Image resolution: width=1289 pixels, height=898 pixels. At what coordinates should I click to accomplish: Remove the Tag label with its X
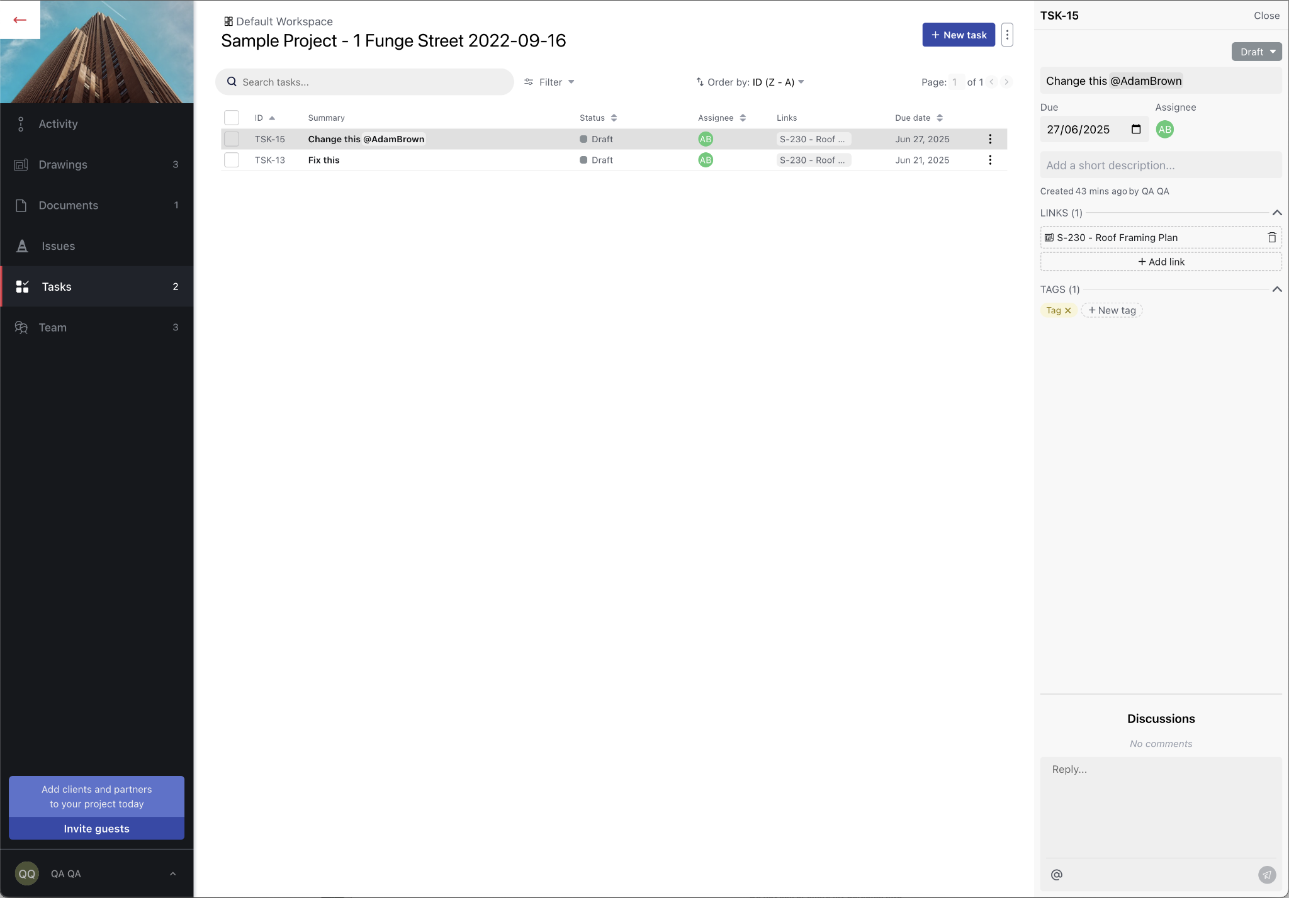click(1067, 311)
